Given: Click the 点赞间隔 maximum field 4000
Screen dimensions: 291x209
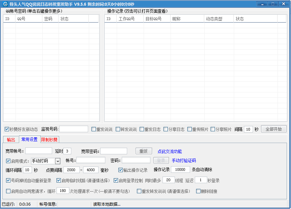Looking at the screenshot, I should tap(91, 169).
